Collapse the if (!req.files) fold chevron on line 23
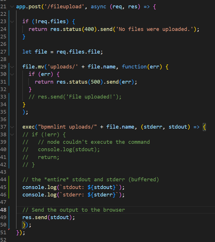This screenshot has height=242, width=215. point(12,21)
